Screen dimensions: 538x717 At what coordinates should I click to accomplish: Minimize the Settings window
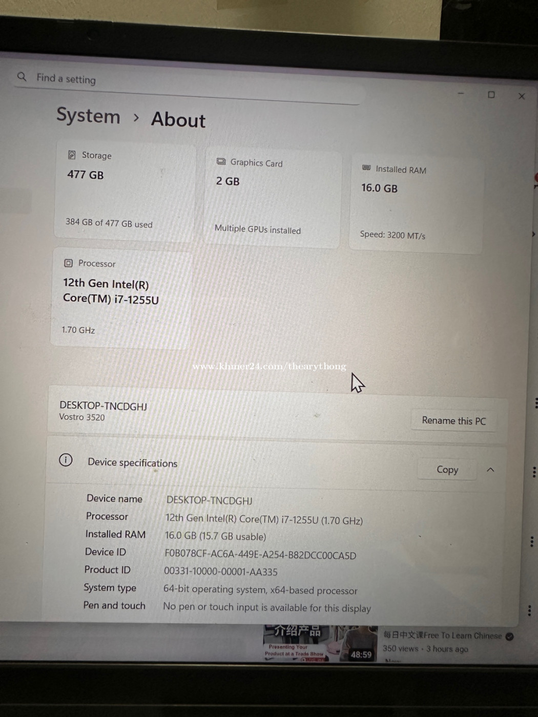tap(461, 93)
